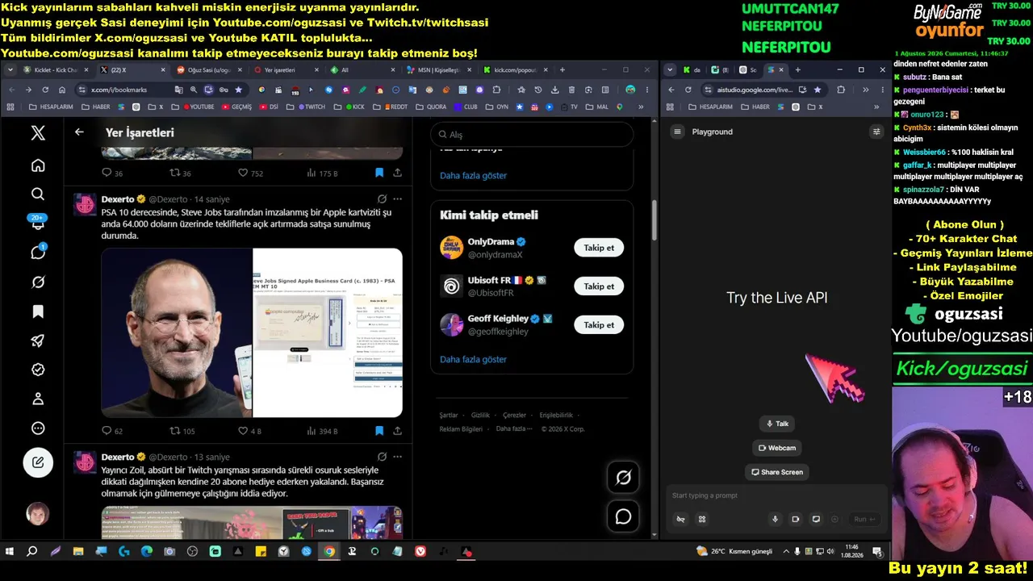Open the more options on the Steve Jobs post
Image resolution: width=1033 pixels, height=581 pixels.
pyautogui.click(x=397, y=199)
